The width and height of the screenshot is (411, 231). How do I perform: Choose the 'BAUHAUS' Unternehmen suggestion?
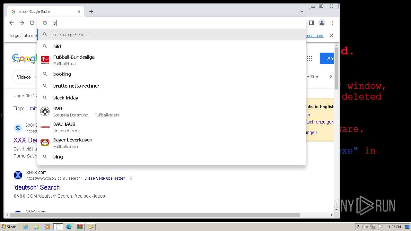point(172,127)
